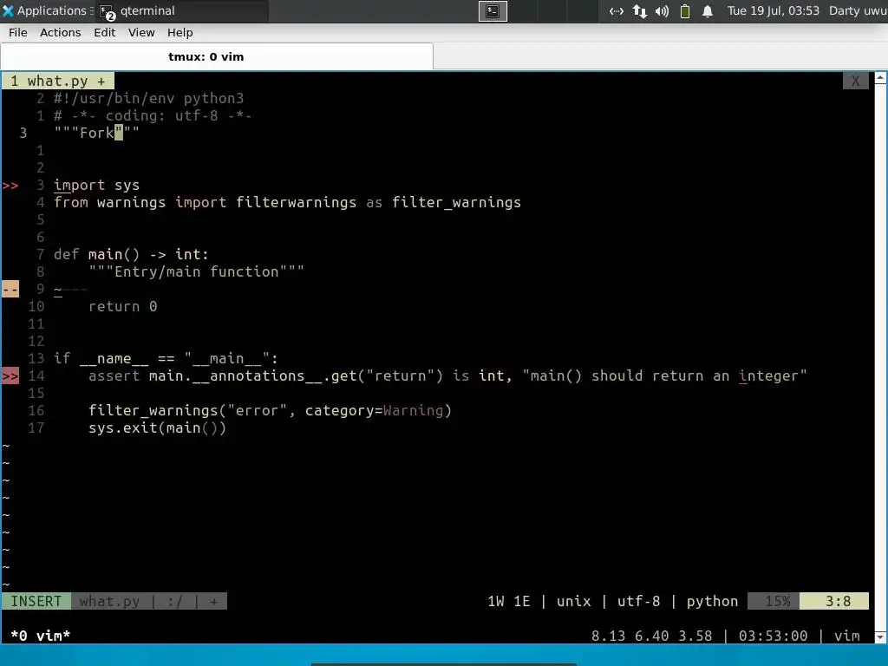Open the Actions menu

coord(60,33)
